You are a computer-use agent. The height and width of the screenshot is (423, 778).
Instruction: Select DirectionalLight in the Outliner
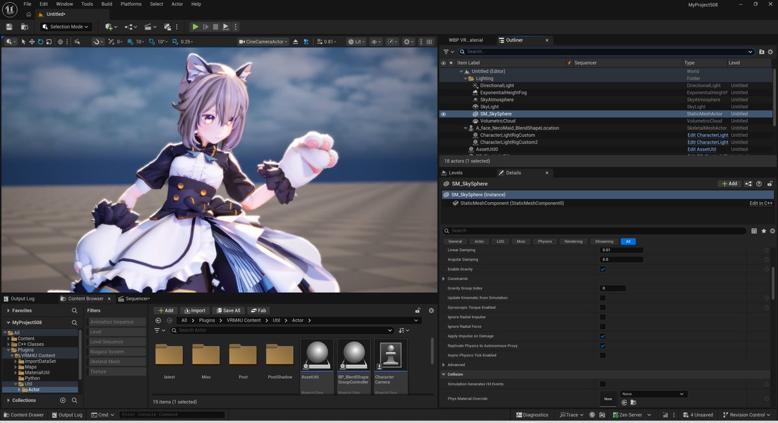[x=497, y=86]
